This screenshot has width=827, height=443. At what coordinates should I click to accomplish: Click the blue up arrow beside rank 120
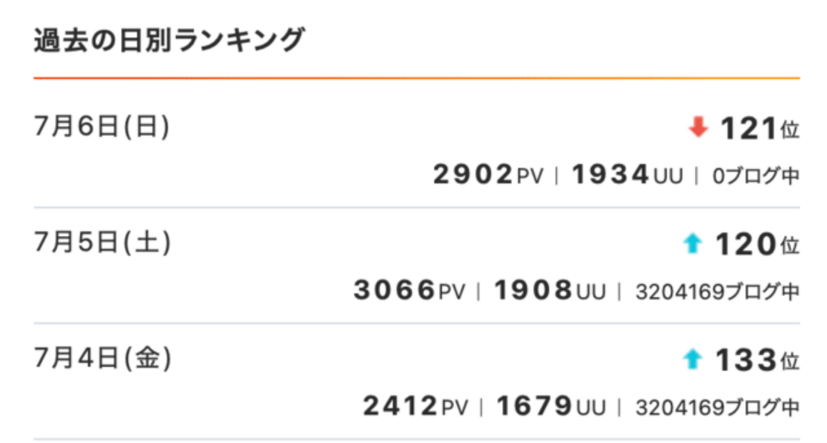click(692, 245)
